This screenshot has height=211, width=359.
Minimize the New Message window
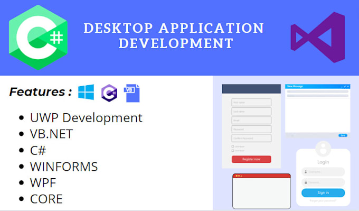click(x=342, y=87)
